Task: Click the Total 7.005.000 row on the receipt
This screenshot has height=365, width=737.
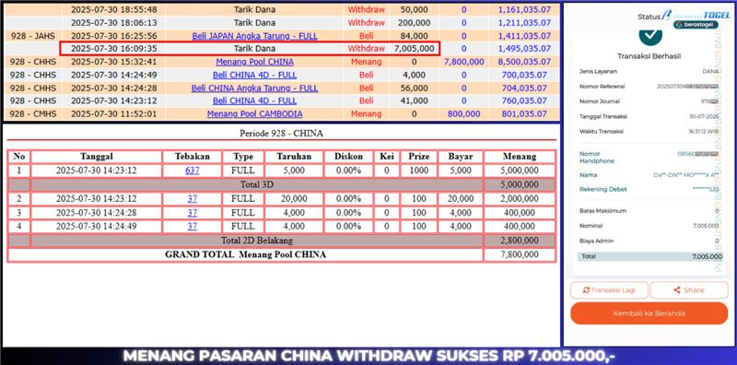Action: tap(650, 256)
